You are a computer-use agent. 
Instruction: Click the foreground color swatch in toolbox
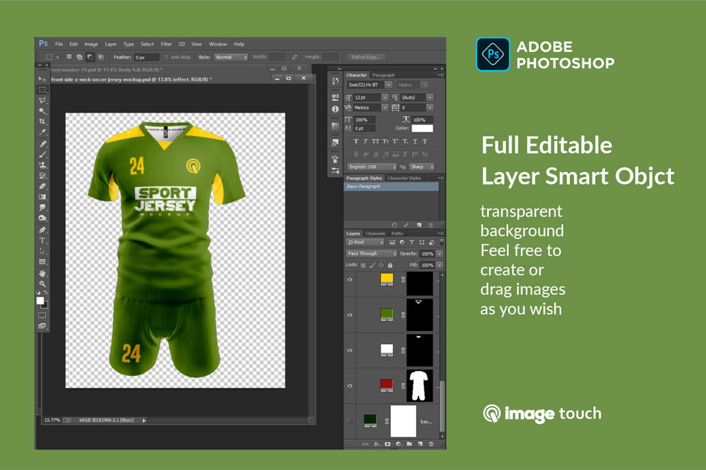pyautogui.click(x=40, y=300)
